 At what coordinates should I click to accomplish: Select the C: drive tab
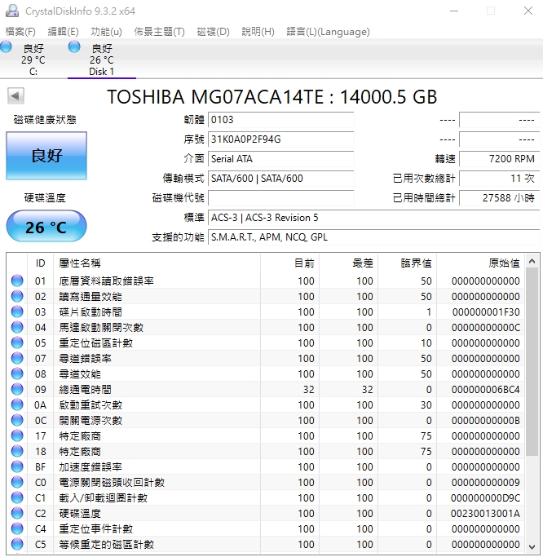(x=33, y=60)
